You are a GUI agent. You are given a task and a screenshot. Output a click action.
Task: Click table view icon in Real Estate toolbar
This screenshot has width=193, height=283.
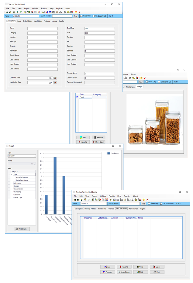[x=118, y=200]
